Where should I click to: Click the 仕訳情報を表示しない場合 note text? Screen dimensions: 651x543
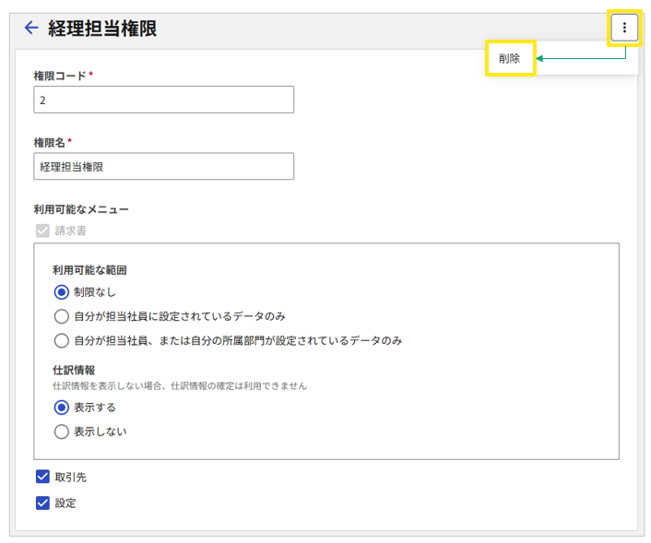click(180, 386)
